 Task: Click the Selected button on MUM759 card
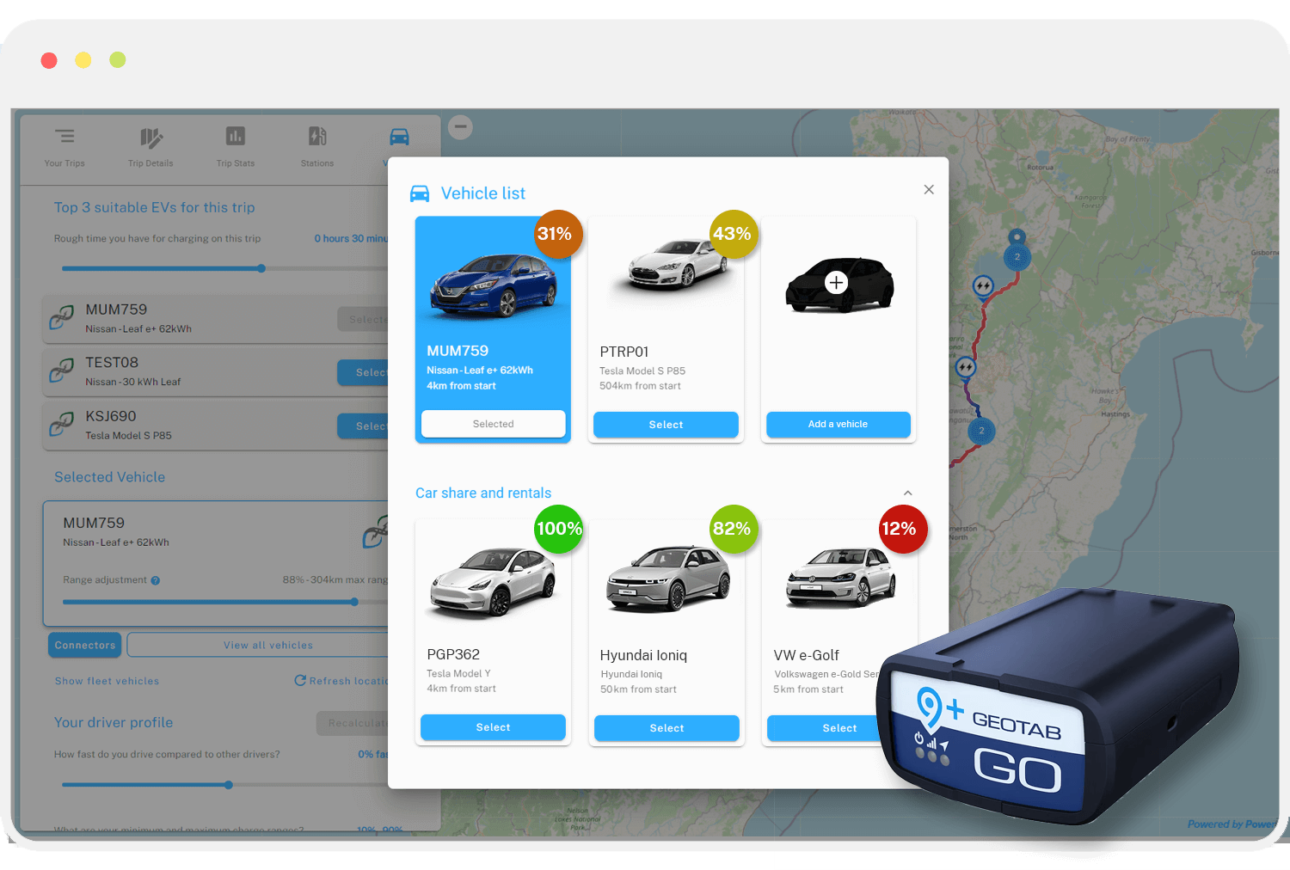[493, 424]
